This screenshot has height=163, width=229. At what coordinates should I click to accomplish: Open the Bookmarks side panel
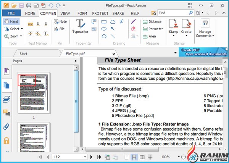[x=6, y=72]
